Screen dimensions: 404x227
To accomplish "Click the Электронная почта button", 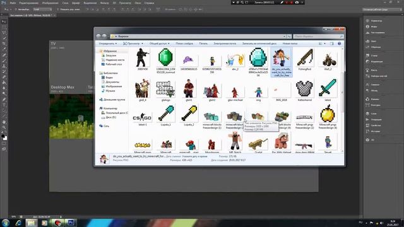I will (x=225, y=44).
